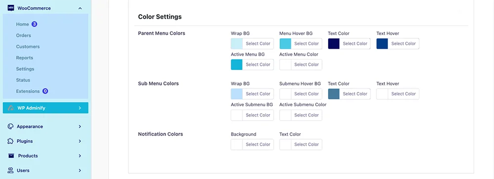This screenshot has width=494, height=179.
Task: Click the Active Menu Color swatch
Action: pos(285,64)
